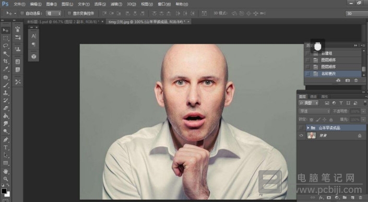Switch to the 通道 channels tab
Image resolution: width=368 pixels, height=202 pixels.
pyautogui.click(x=313, y=97)
